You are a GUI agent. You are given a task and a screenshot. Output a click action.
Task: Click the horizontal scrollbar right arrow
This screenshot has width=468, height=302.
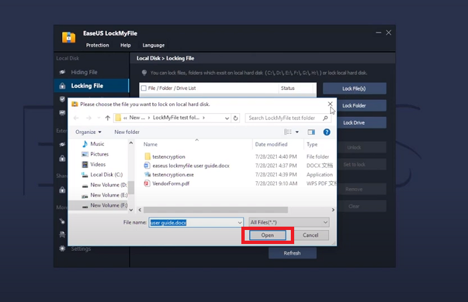click(333, 210)
